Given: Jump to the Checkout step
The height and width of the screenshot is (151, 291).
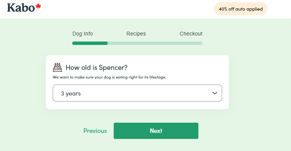Looking at the screenshot, I should click(x=191, y=34).
